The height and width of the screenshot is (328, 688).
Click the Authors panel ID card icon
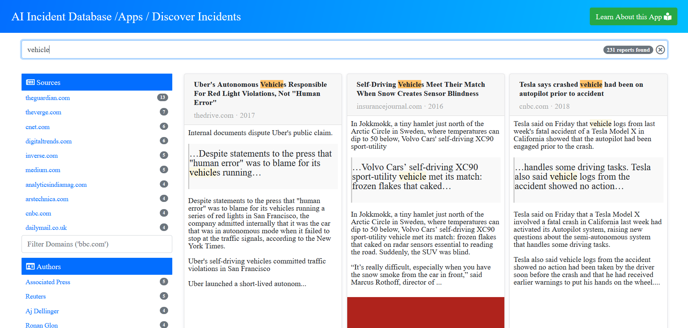(30, 266)
